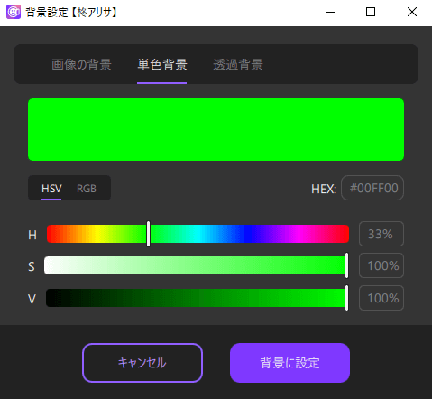
Task: Click the blue region of hue slider
Action: click(251, 234)
